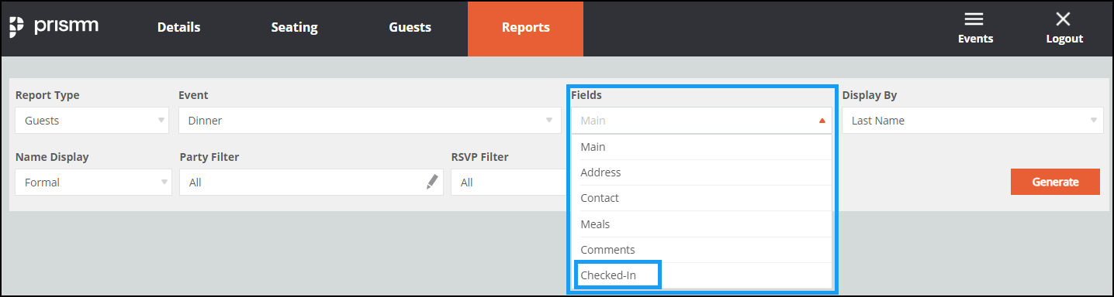Screen dimensions: 1114x297
Task: Expand the Report Type Guests dropdown
Action: point(92,121)
